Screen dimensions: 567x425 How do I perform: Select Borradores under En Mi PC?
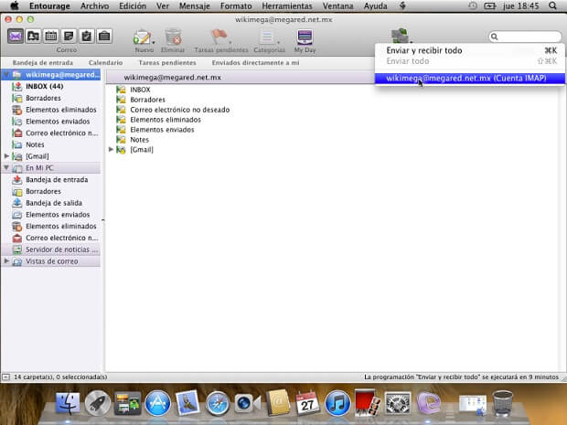pyautogui.click(x=50, y=191)
